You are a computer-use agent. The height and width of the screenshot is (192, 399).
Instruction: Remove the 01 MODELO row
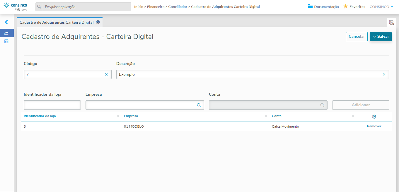coord(374,126)
